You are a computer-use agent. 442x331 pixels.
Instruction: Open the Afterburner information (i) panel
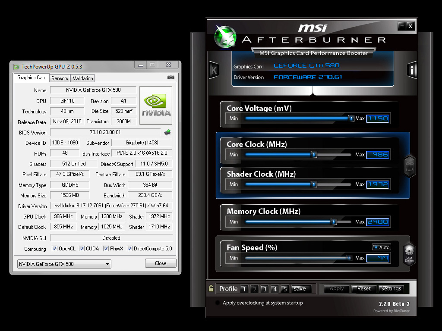[411, 70]
